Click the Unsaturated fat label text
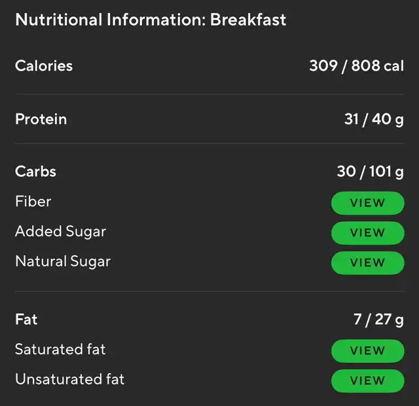The width and height of the screenshot is (419, 406). point(70,379)
